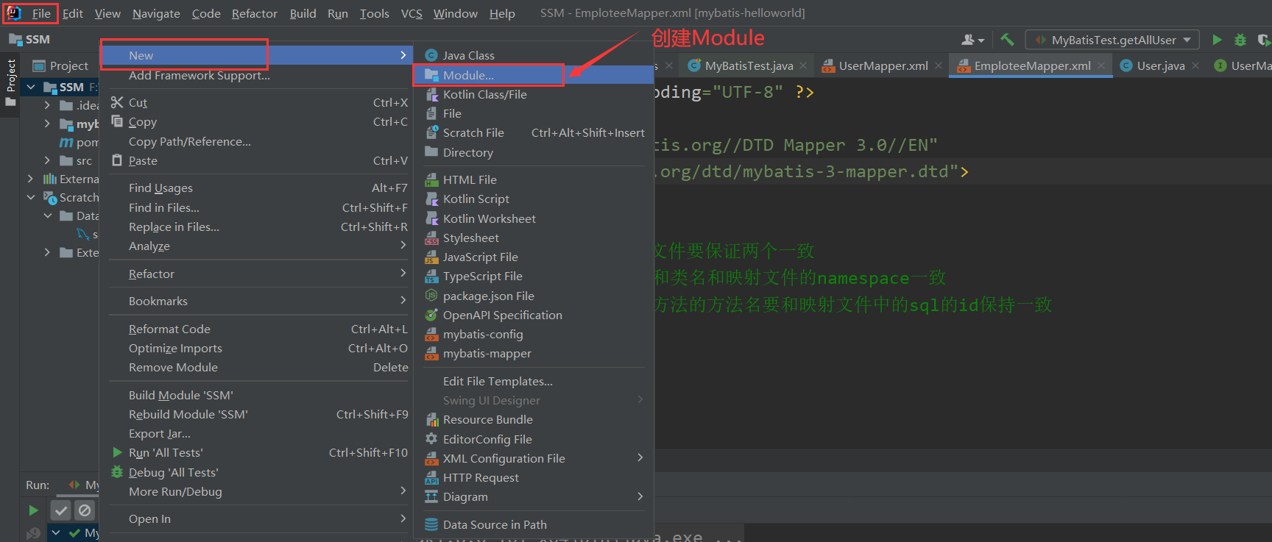Viewport: 1272px width, 542px height.
Task: Select the pom file in project tree
Action: coord(79,142)
